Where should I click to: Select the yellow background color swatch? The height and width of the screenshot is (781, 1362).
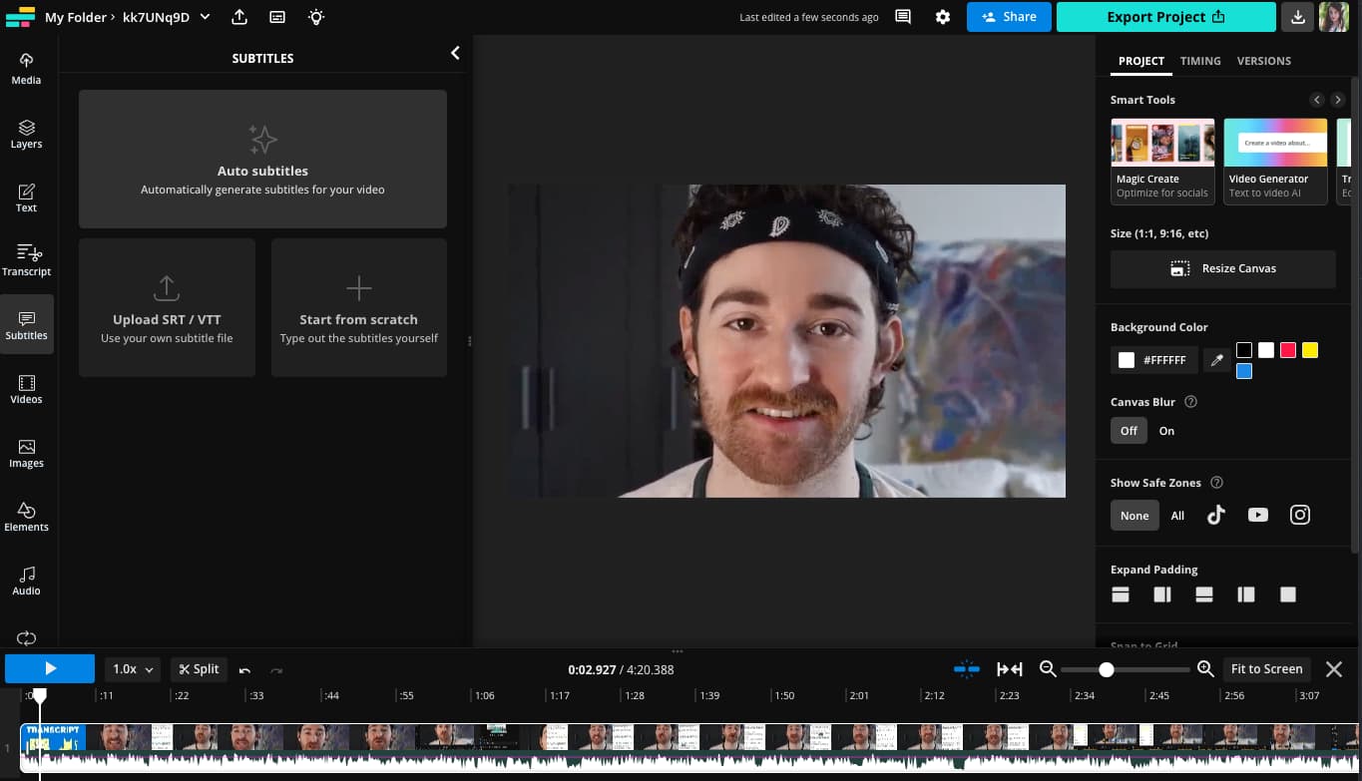(1310, 350)
